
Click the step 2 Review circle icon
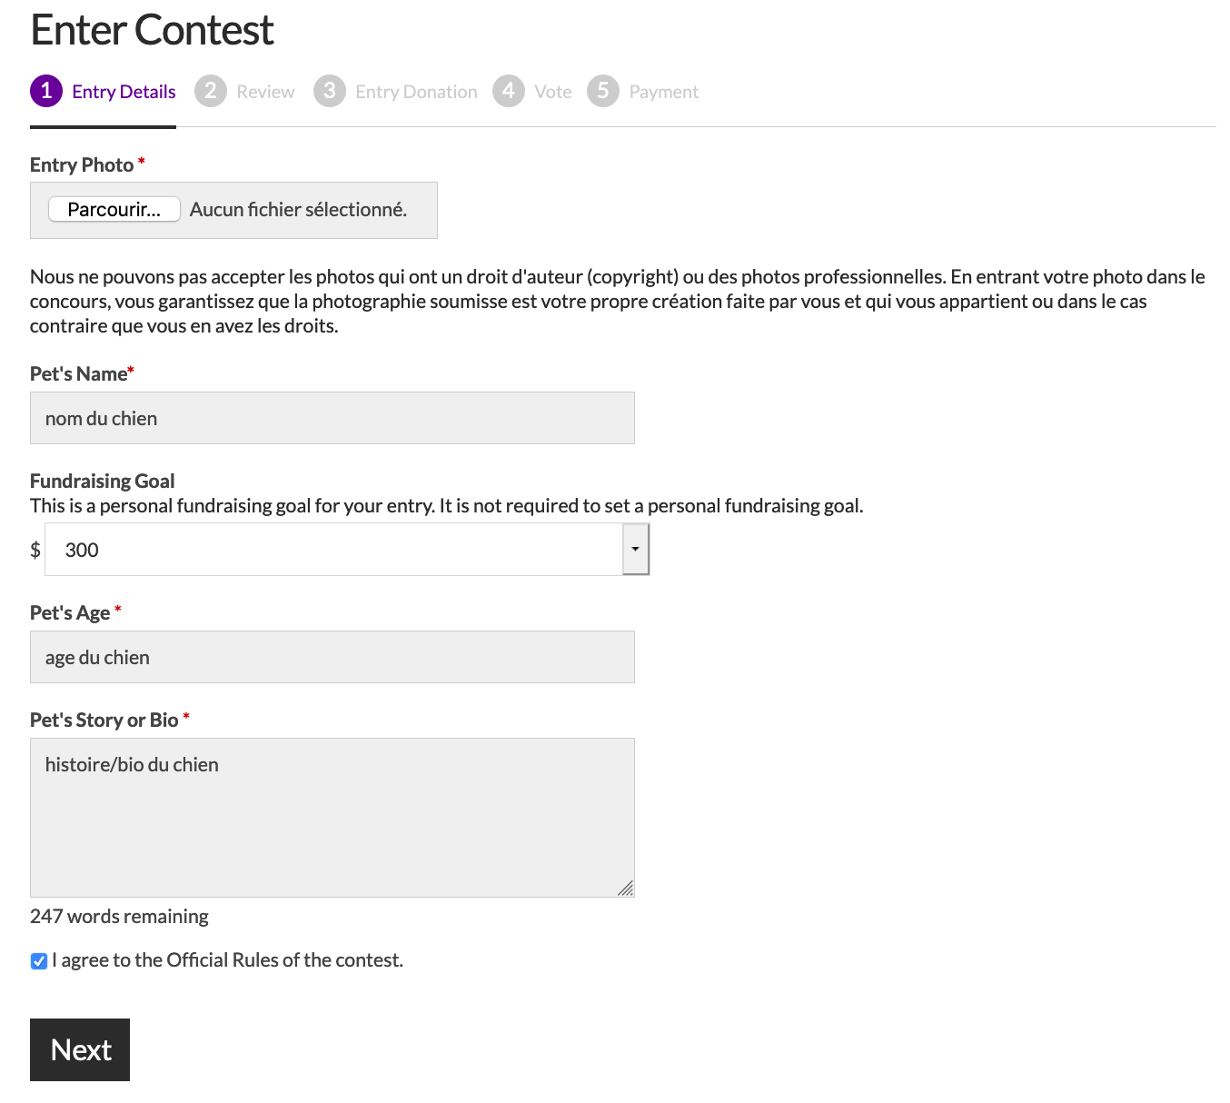[211, 91]
